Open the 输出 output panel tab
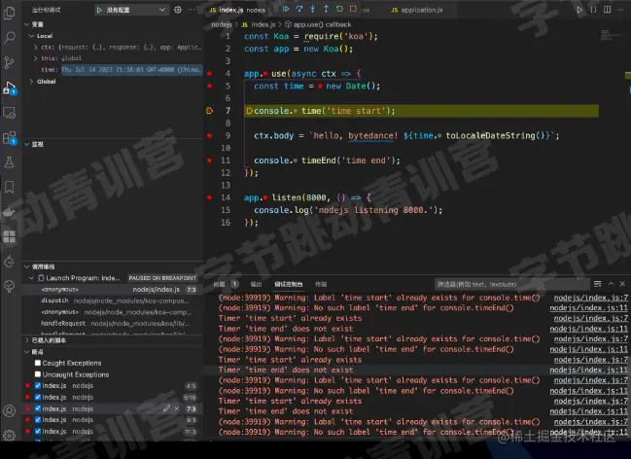The height and width of the screenshot is (459, 631). [x=257, y=284]
